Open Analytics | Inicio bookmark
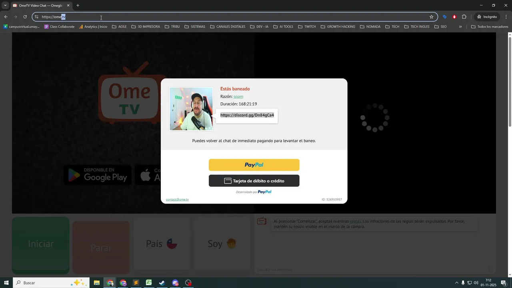The width and height of the screenshot is (512, 288). click(93, 27)
